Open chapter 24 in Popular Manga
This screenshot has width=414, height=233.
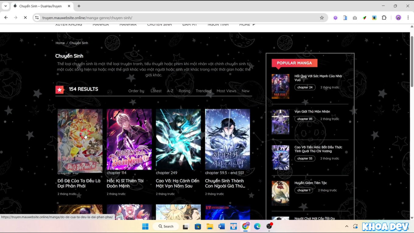pos(305,87)
